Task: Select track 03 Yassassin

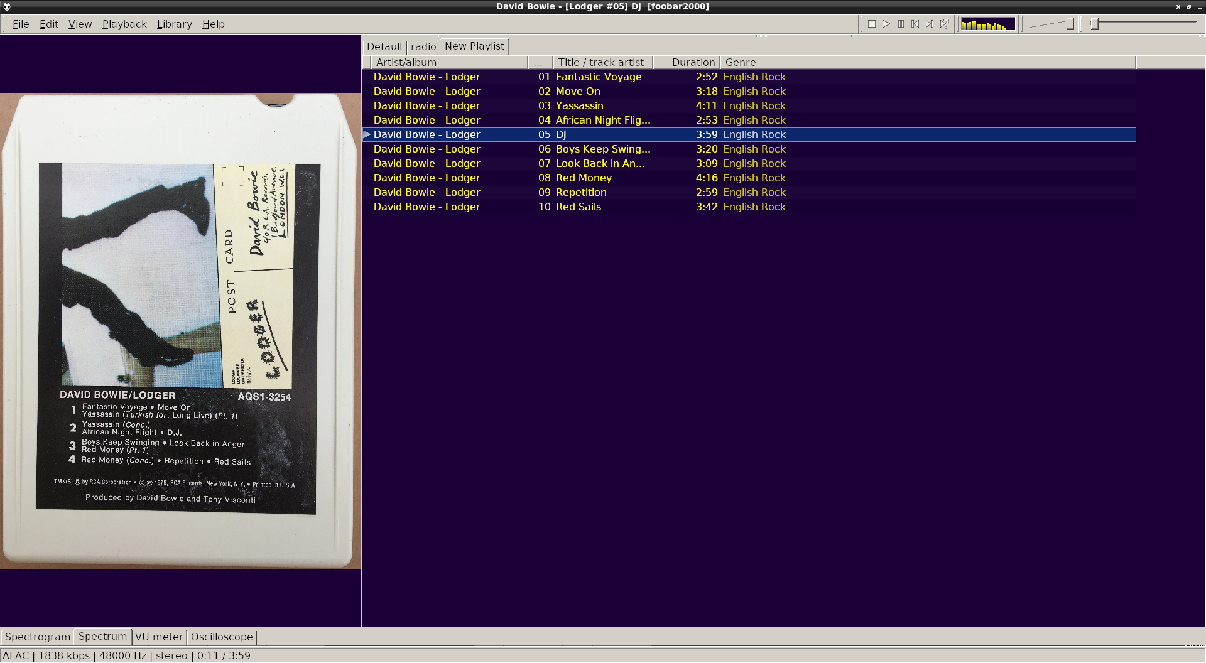Action: (x=749, y=105)
